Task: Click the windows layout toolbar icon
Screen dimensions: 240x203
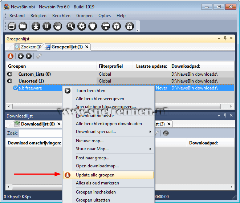Action: coord(12,26)
